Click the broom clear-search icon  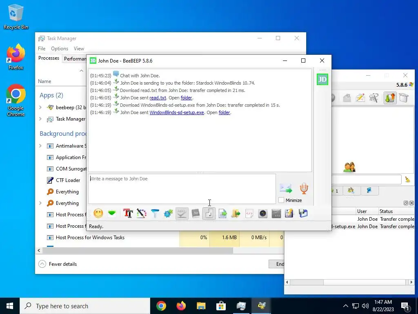pos(408,179)
